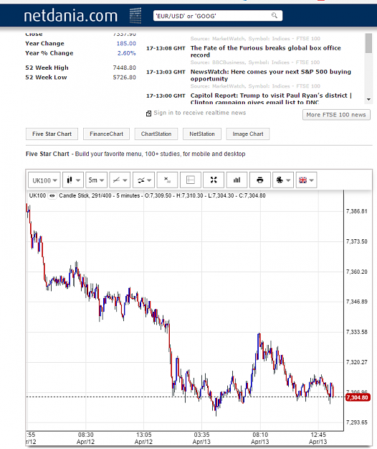Click the news list scrollbar thumb
Viewport: 377px width, 449px height.
click(x=368, y=43)
